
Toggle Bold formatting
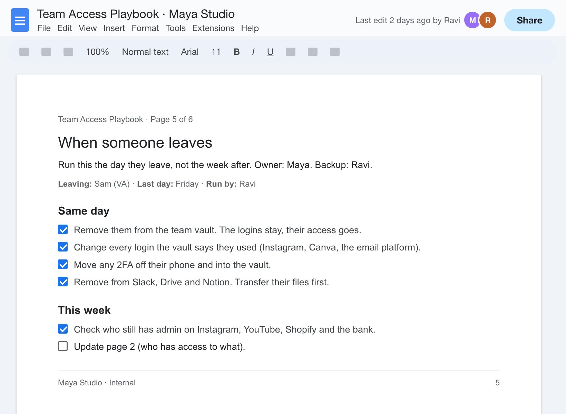coord(236,52)
